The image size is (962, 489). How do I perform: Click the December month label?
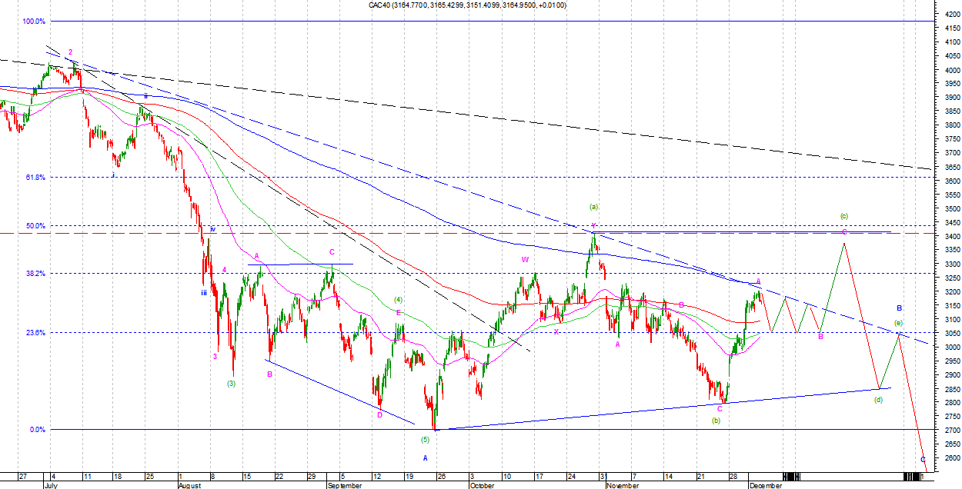(x=765, y=485)
